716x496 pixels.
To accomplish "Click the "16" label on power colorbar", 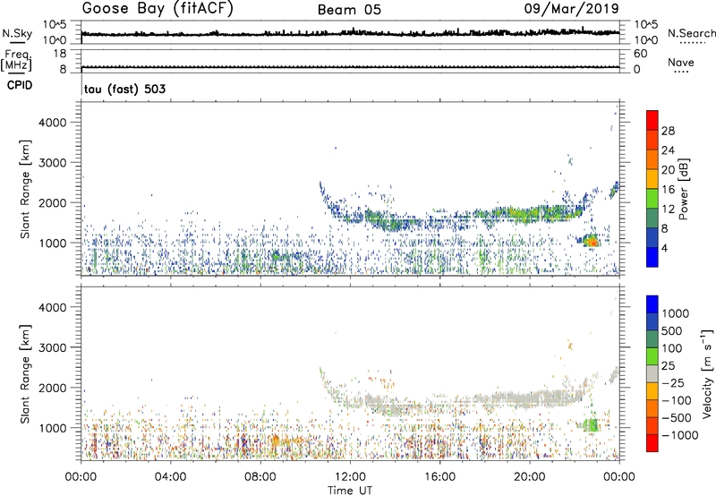I will (x=668, y=190).
